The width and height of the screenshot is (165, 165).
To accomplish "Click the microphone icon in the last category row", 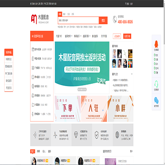I will pyautogui.click(x=33, y=114).
